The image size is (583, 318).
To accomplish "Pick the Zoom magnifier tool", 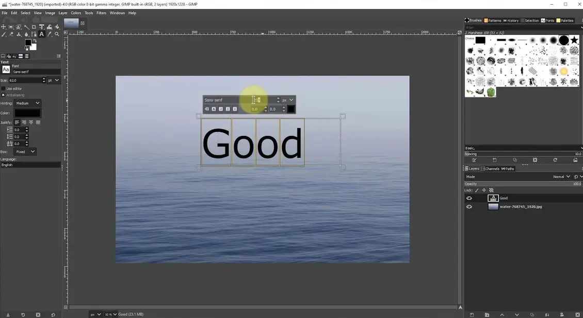I will pyautogui.click(x=57, y=34).
